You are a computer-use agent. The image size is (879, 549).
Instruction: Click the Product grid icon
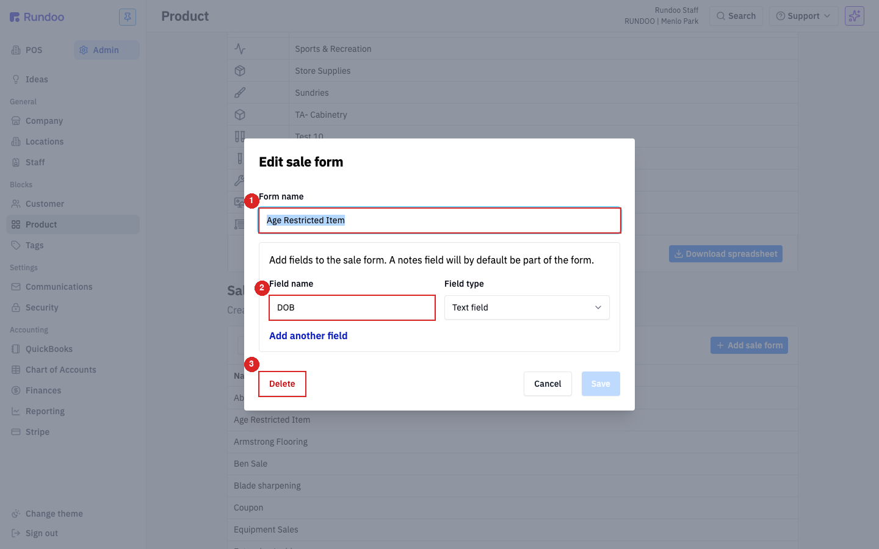click(16, 224)
